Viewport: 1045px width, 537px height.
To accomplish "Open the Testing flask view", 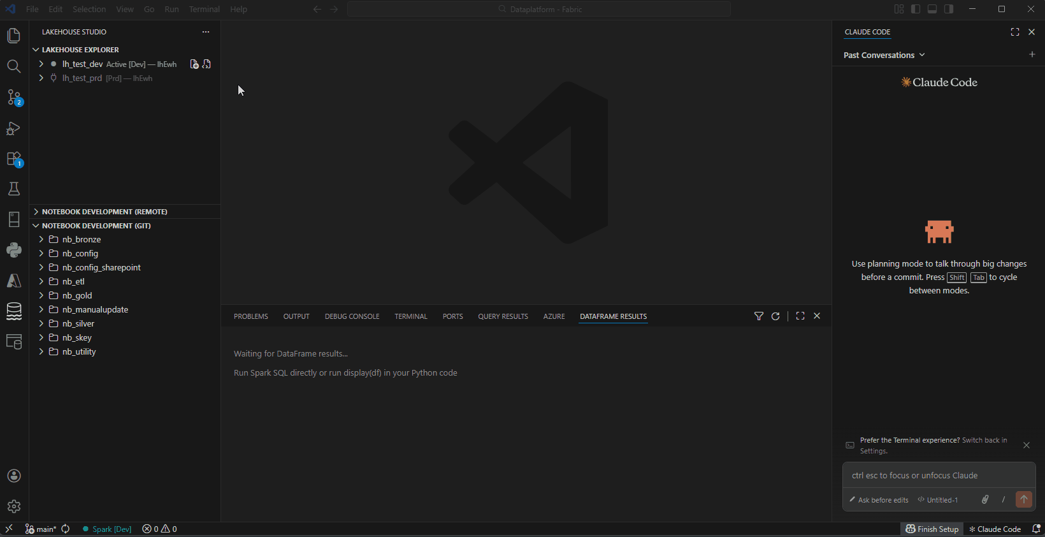I will (x=14, y=189).
